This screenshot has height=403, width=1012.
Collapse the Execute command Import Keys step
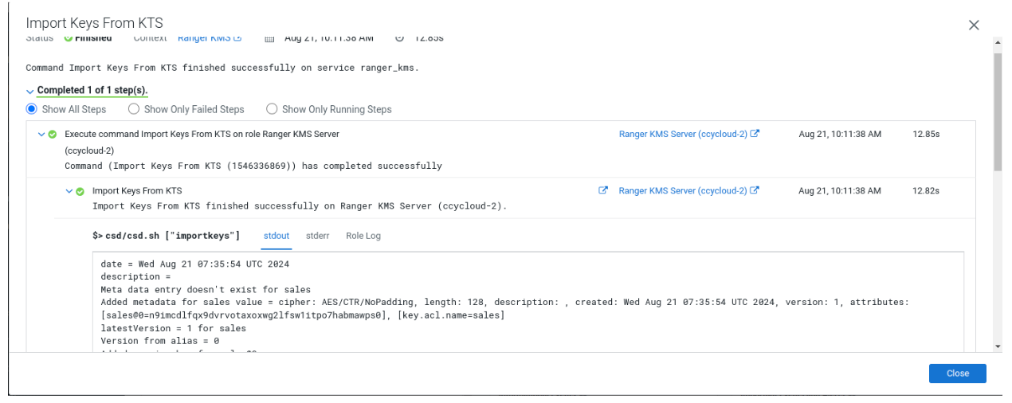[41, 135]
